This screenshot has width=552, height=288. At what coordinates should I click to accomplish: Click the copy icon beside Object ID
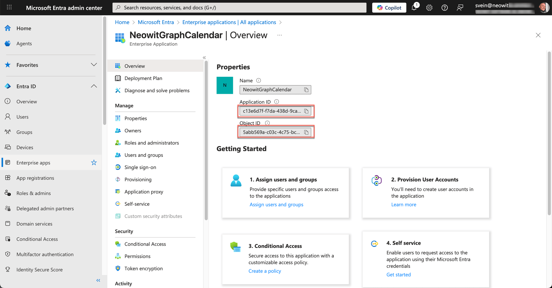[306, 132]
